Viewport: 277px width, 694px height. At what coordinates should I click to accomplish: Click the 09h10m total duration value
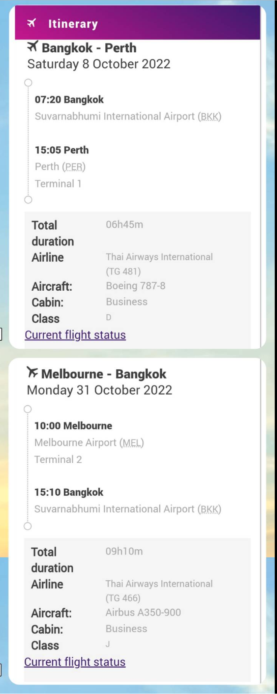click(x=124, y=551)
